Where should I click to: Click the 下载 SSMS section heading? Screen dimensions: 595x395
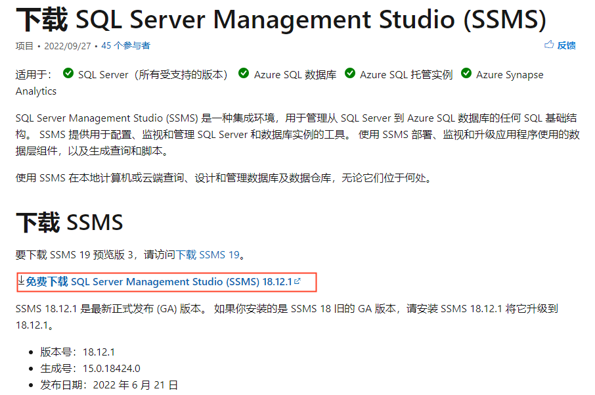70,223
